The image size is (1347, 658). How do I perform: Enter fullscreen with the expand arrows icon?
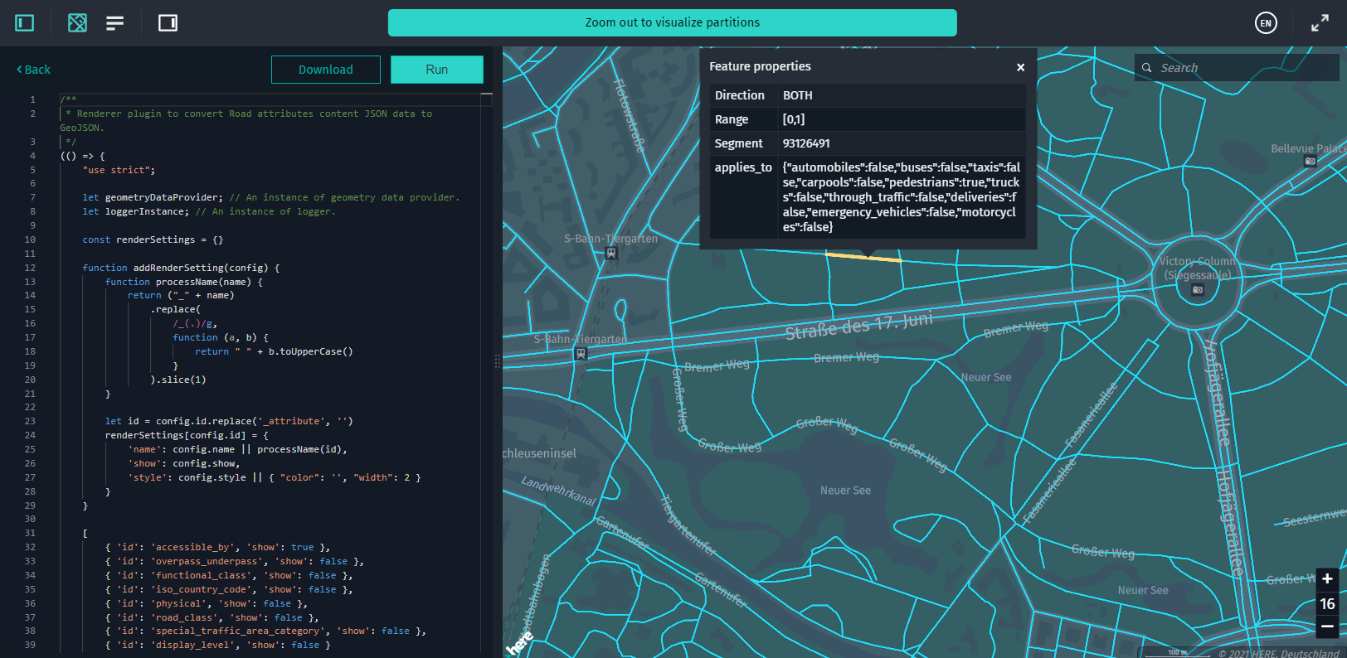[x=1320, y=23]
